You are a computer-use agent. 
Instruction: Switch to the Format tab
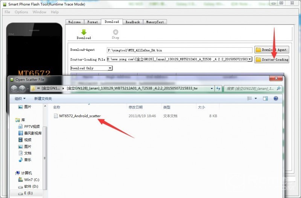93,22
